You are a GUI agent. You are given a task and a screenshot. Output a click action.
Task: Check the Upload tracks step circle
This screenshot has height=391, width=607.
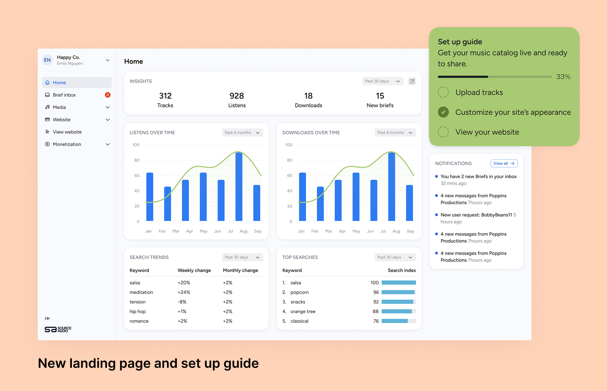[x=443, y=92]
